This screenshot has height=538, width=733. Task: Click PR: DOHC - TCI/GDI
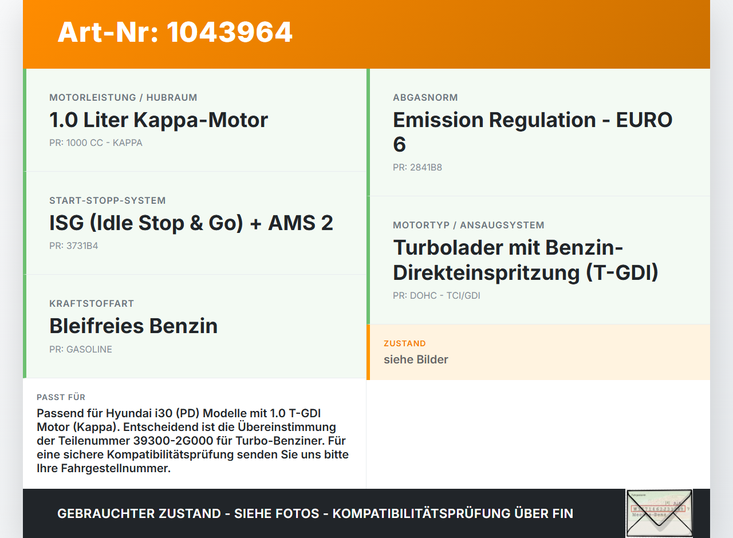436,295
